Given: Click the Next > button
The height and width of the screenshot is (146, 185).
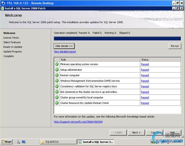Looking at the screenshot, I should (x=136, y=133).
